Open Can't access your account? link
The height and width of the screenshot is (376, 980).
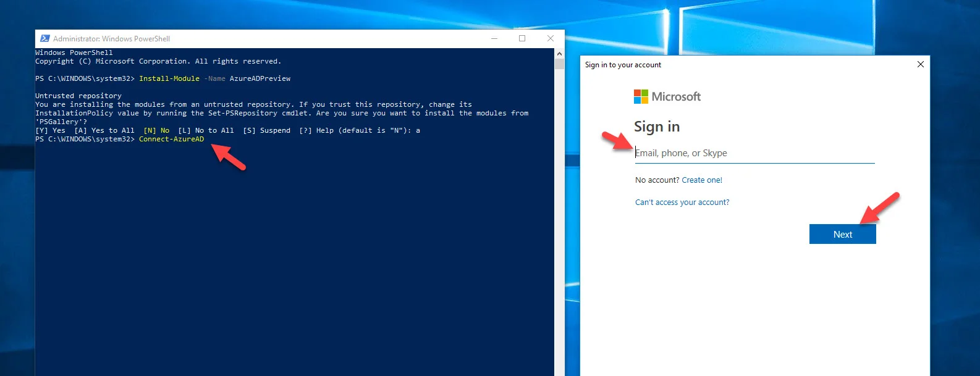click(682, 203)
